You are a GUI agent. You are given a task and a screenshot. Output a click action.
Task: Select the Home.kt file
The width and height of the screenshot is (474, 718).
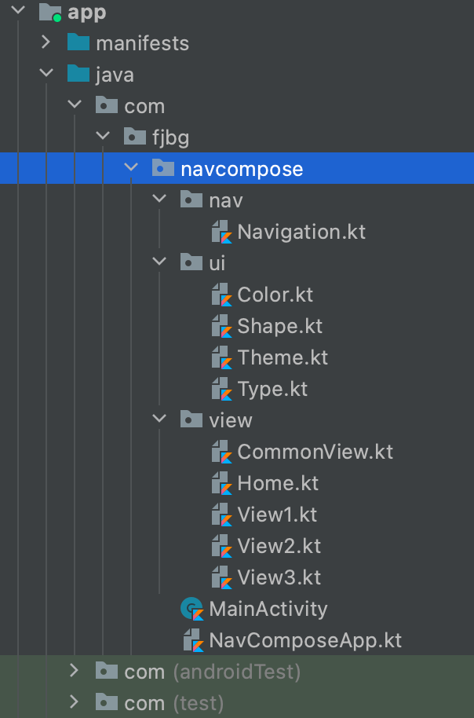278,483
